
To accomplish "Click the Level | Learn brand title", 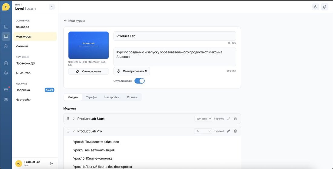I will (x=25, y=8).
